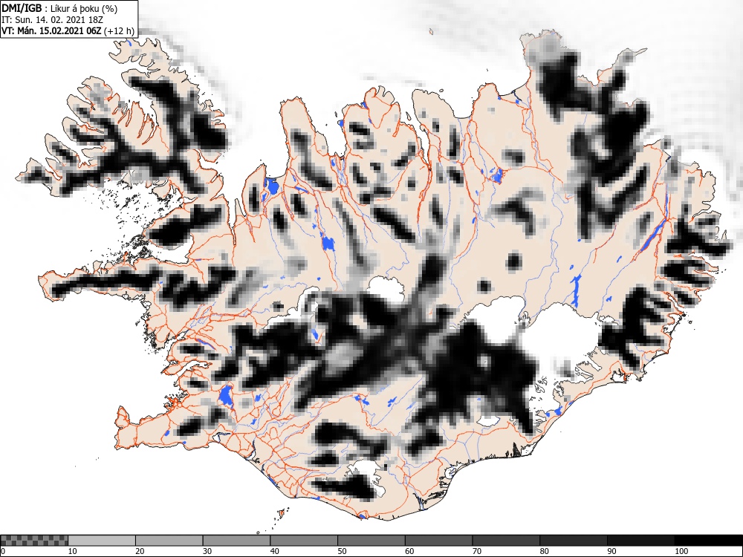
Task: Click the legend label 10
Action: (x=73, y=551)
